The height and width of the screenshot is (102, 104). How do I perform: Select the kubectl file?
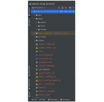(42, 88)
